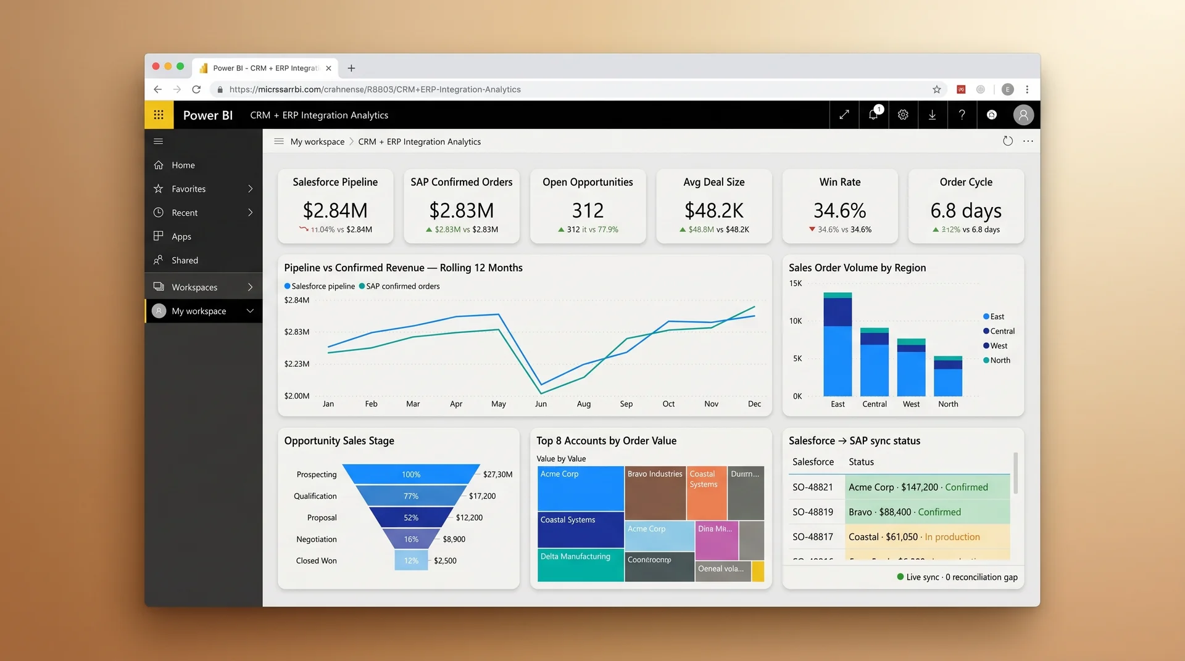Open the help question mark icon
This screenshot has height=661, width=1185.
[x=962, y=115]
